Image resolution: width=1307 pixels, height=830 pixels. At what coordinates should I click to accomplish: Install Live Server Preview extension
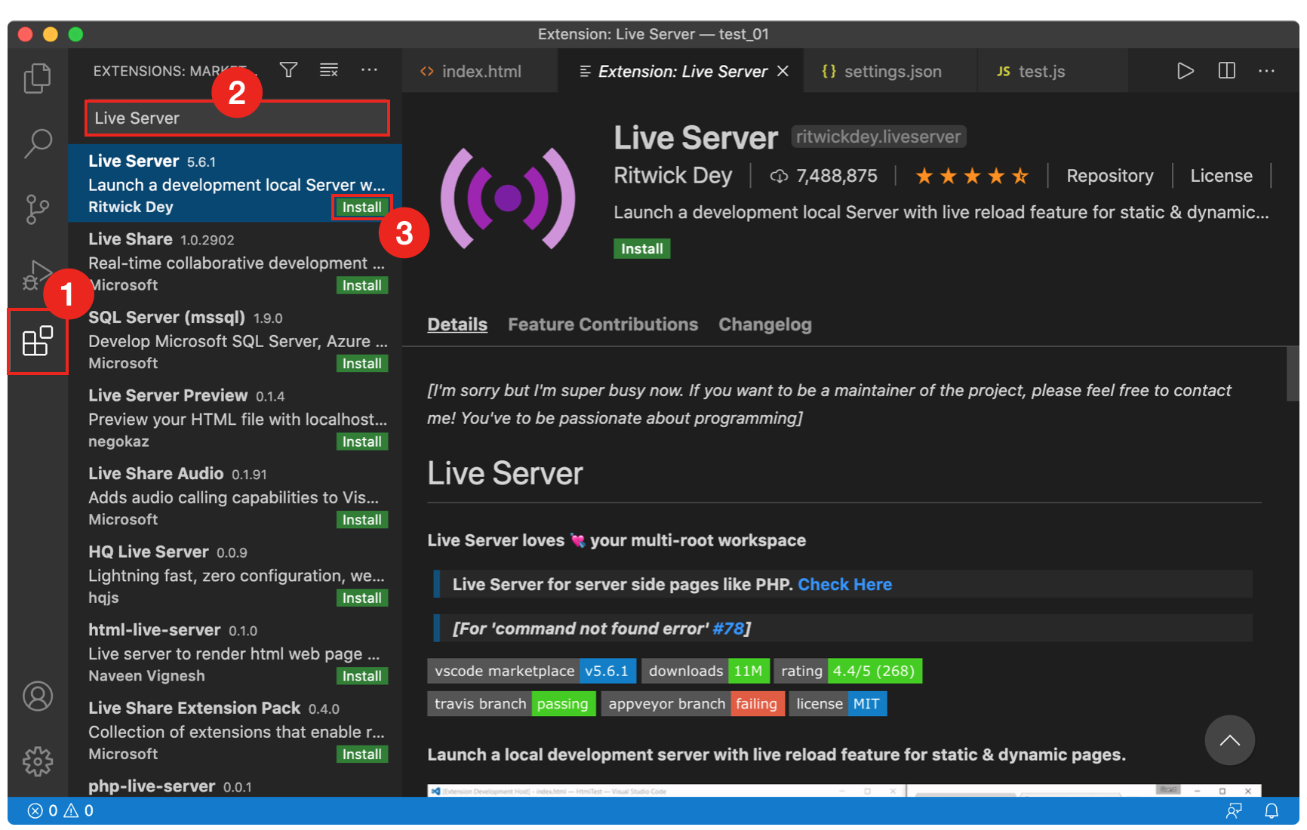pyautogui.click(x=361, y=441)
